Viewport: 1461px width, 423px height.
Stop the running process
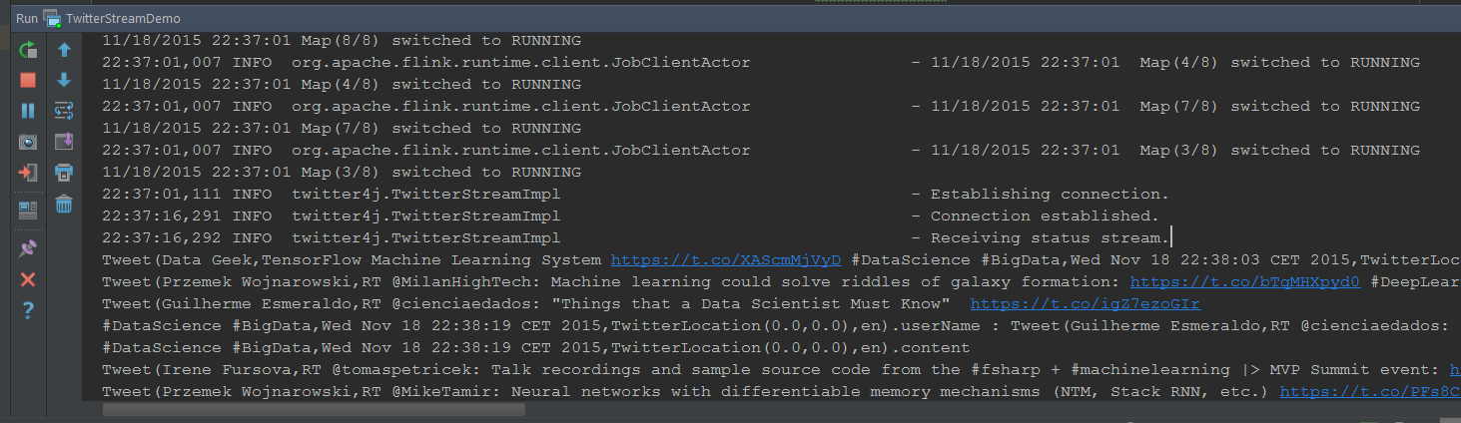(28, 80)
